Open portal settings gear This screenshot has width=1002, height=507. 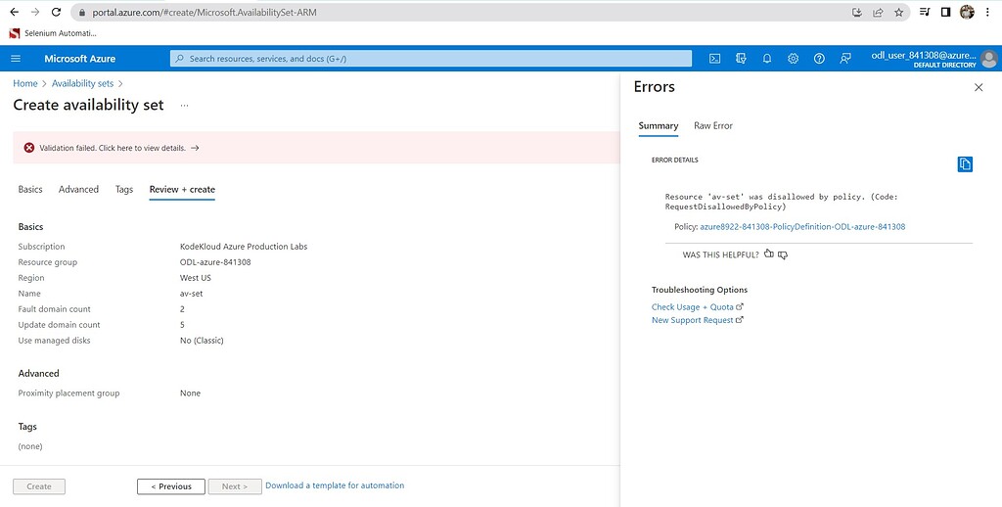793,59
